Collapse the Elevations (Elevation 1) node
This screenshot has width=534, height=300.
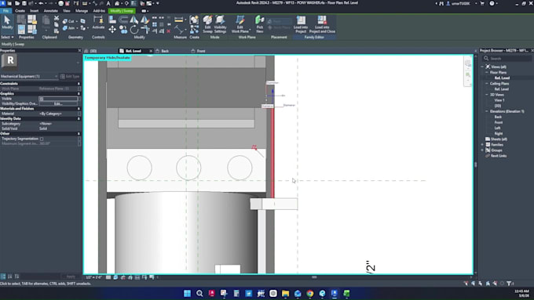[487, 111]
